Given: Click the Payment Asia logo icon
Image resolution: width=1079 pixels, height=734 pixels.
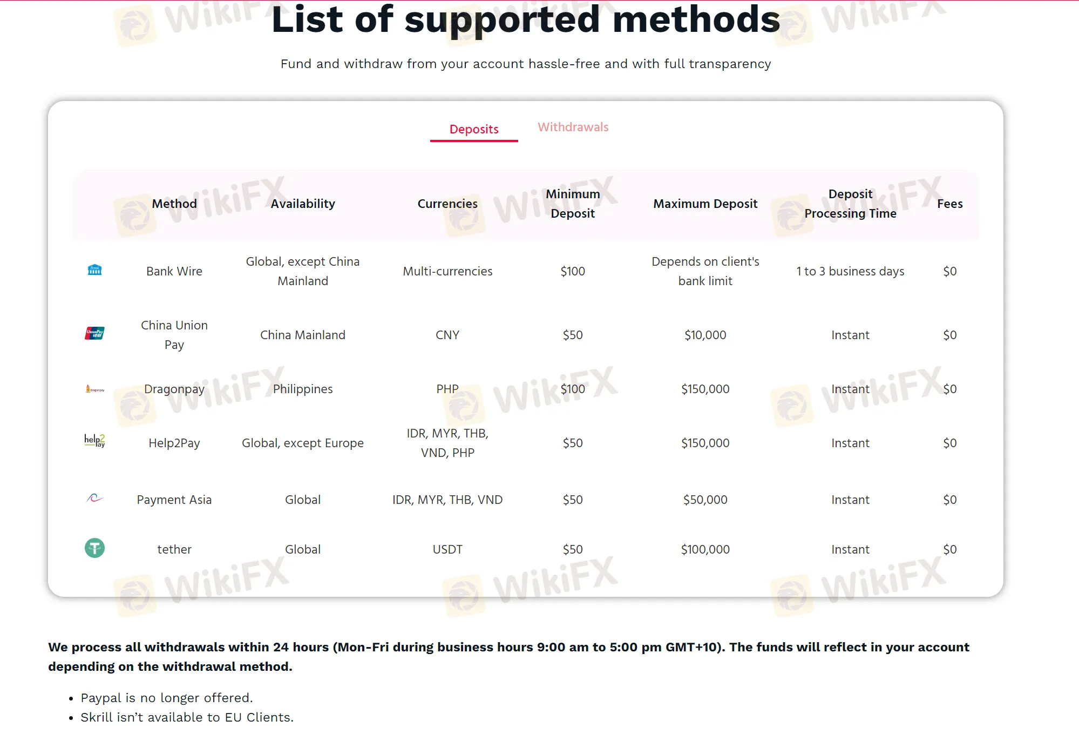Looking at the screenshot, I should [94, 498].
